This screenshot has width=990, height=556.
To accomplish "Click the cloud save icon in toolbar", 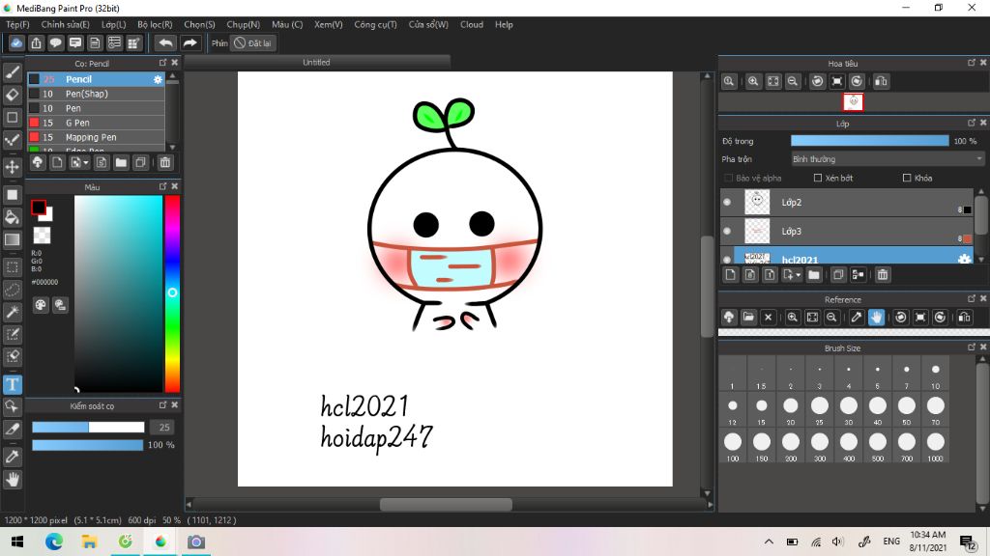I will (16, 42).
